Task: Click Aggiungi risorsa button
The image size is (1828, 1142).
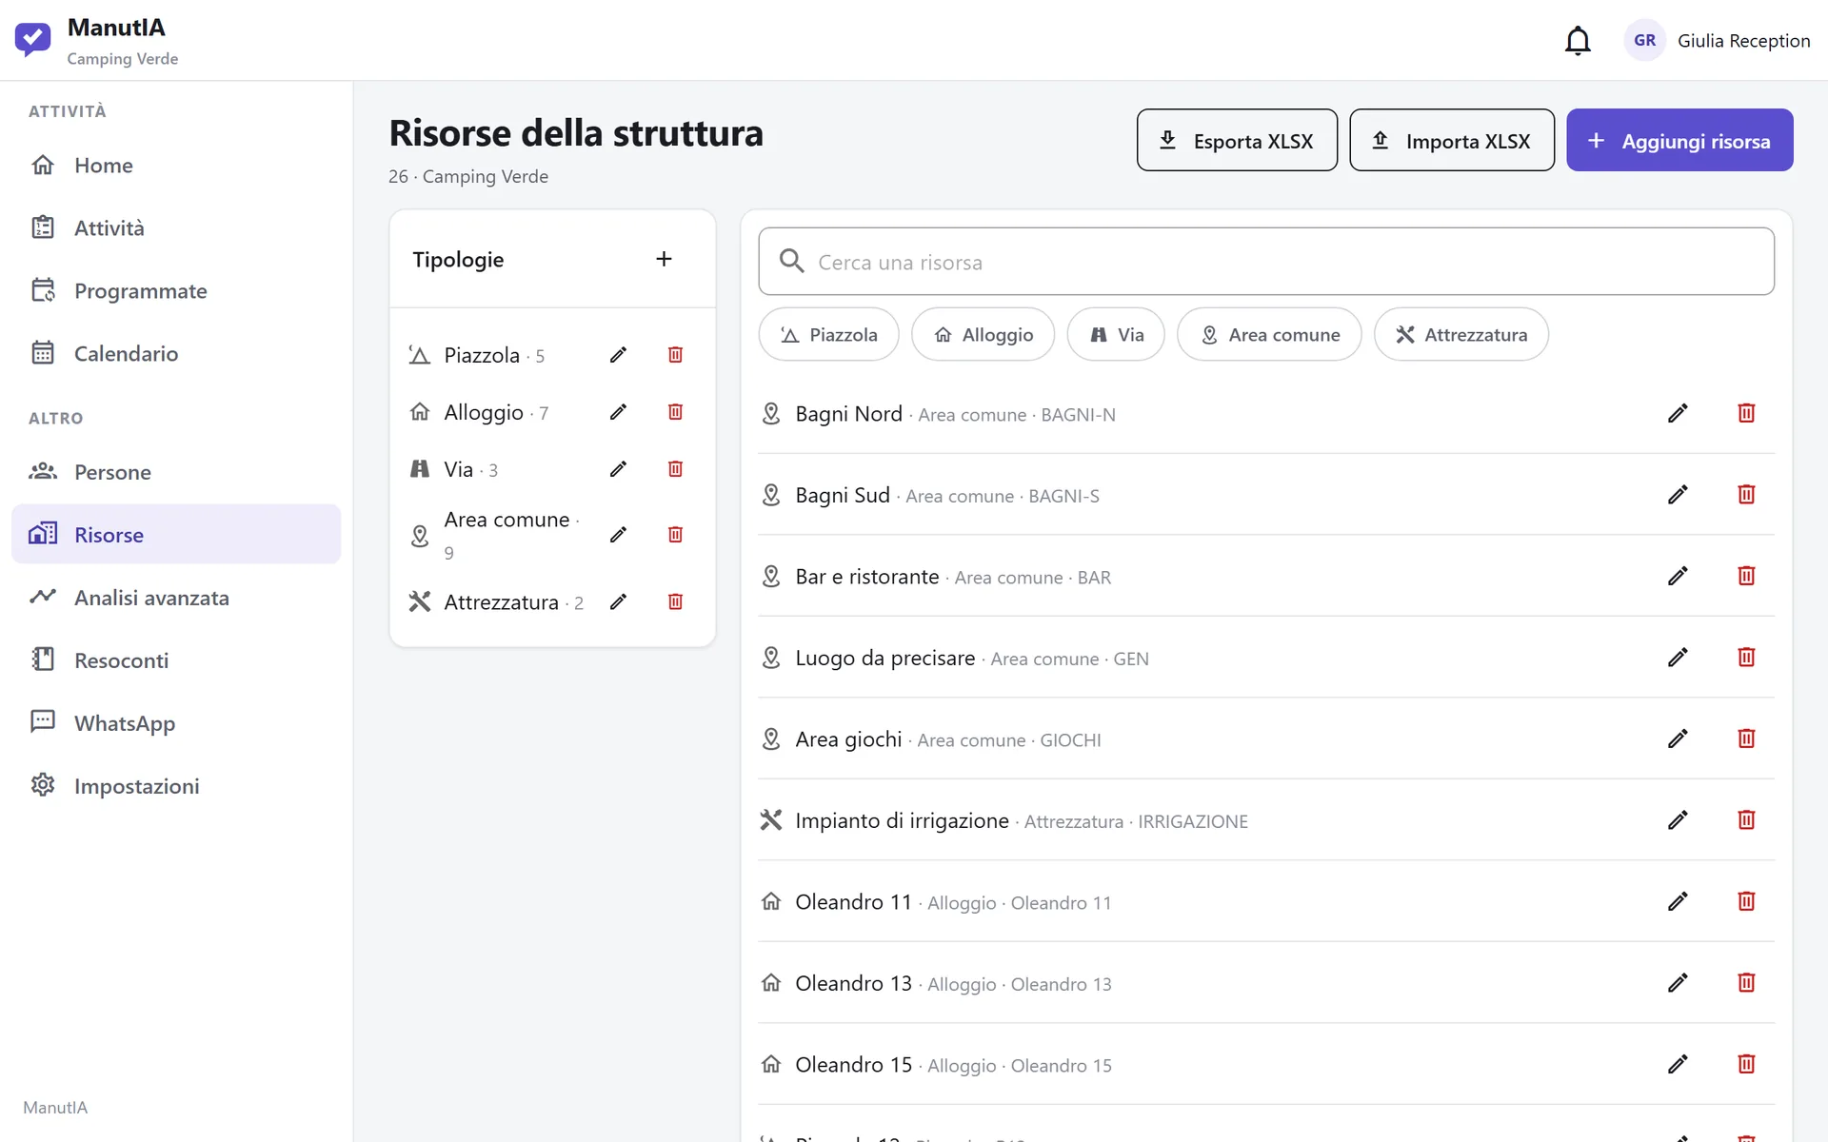Action: (x=1679, y=140)
